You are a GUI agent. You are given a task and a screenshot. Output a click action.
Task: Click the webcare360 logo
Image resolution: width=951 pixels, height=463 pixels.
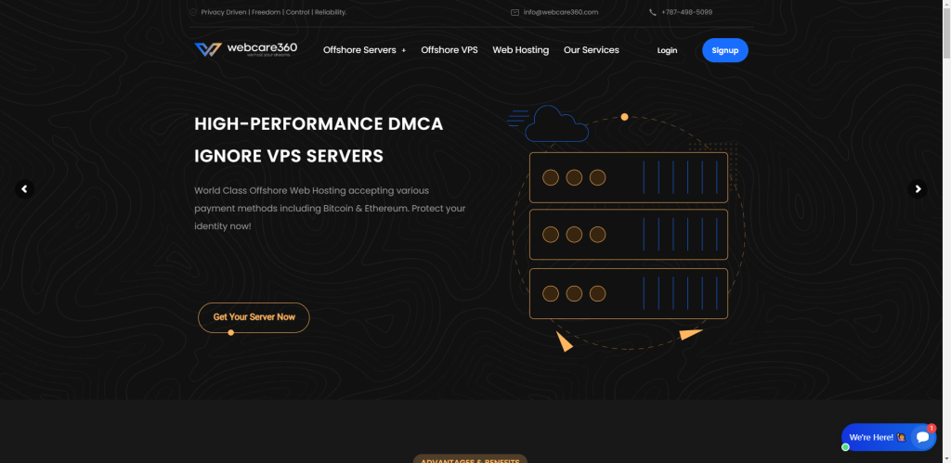coord(245,49)
